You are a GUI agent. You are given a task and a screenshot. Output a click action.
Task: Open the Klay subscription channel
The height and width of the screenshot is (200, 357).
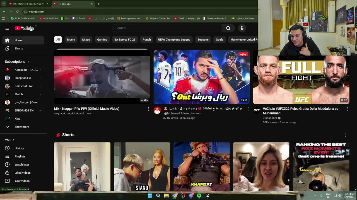(23, 119)
